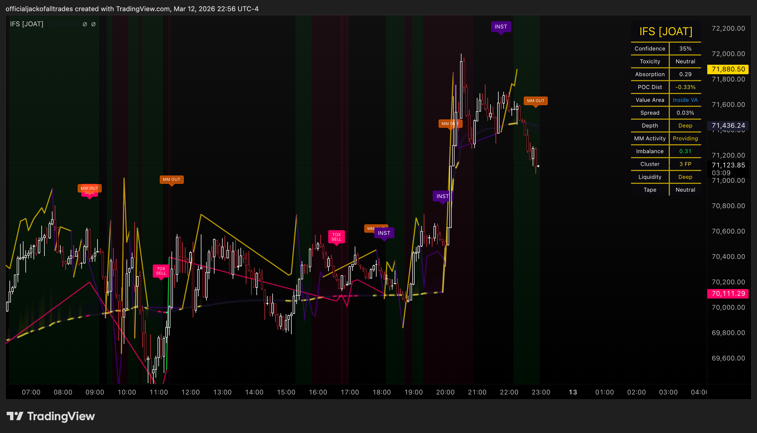Click the 23:00 time axis label
757x433 pixels.
click(x=541, y=392)
